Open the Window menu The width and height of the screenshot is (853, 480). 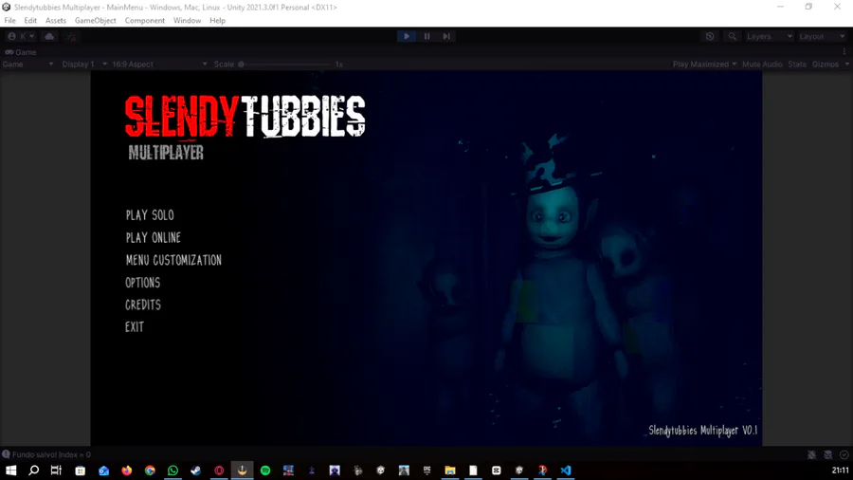pyautogui.click(x=187, y=21)
